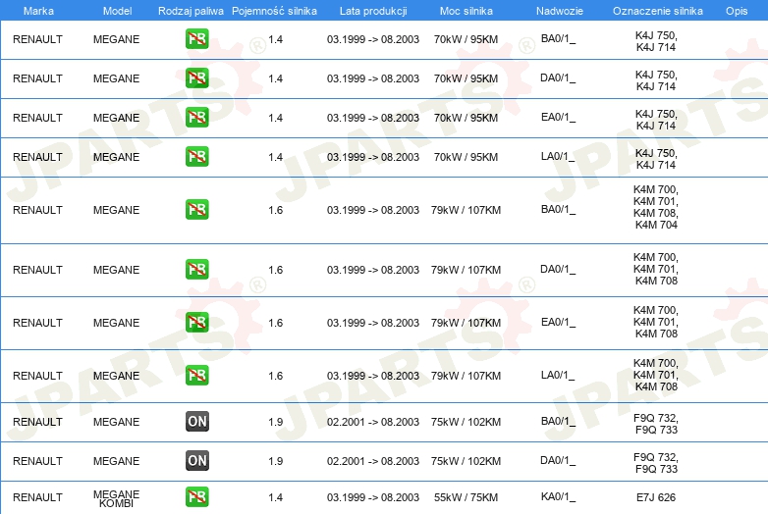Click the petrol icon in the 1.6 LA0/1_ row

point(197,375)
